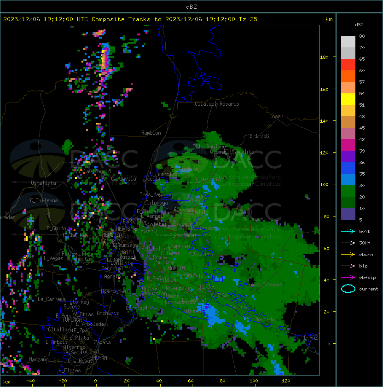Click the 'dBZ' label above the color scale
Image resolution: width=383 pixels, height=387 pixels.
(359, 25)
